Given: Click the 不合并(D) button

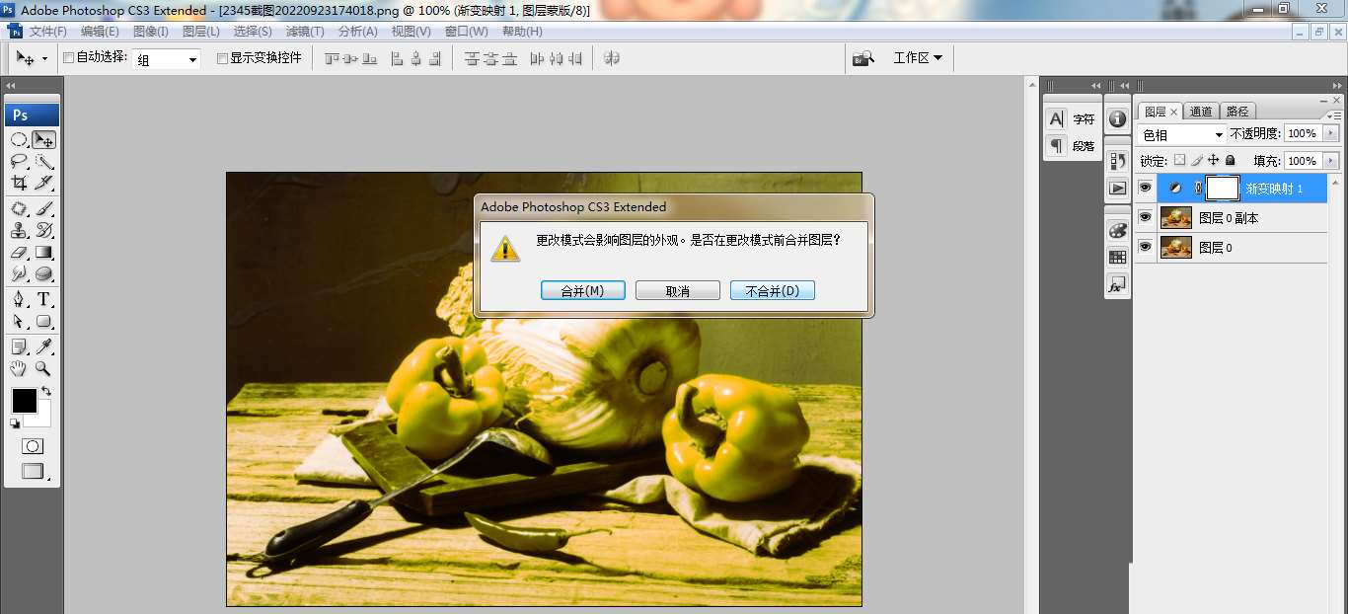Looking at the screenshot, I should point(772,291).
